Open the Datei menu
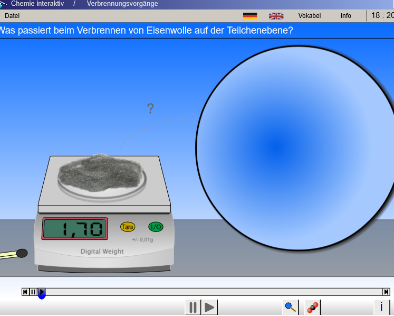The image size is (394, 316). coord(12,16)
